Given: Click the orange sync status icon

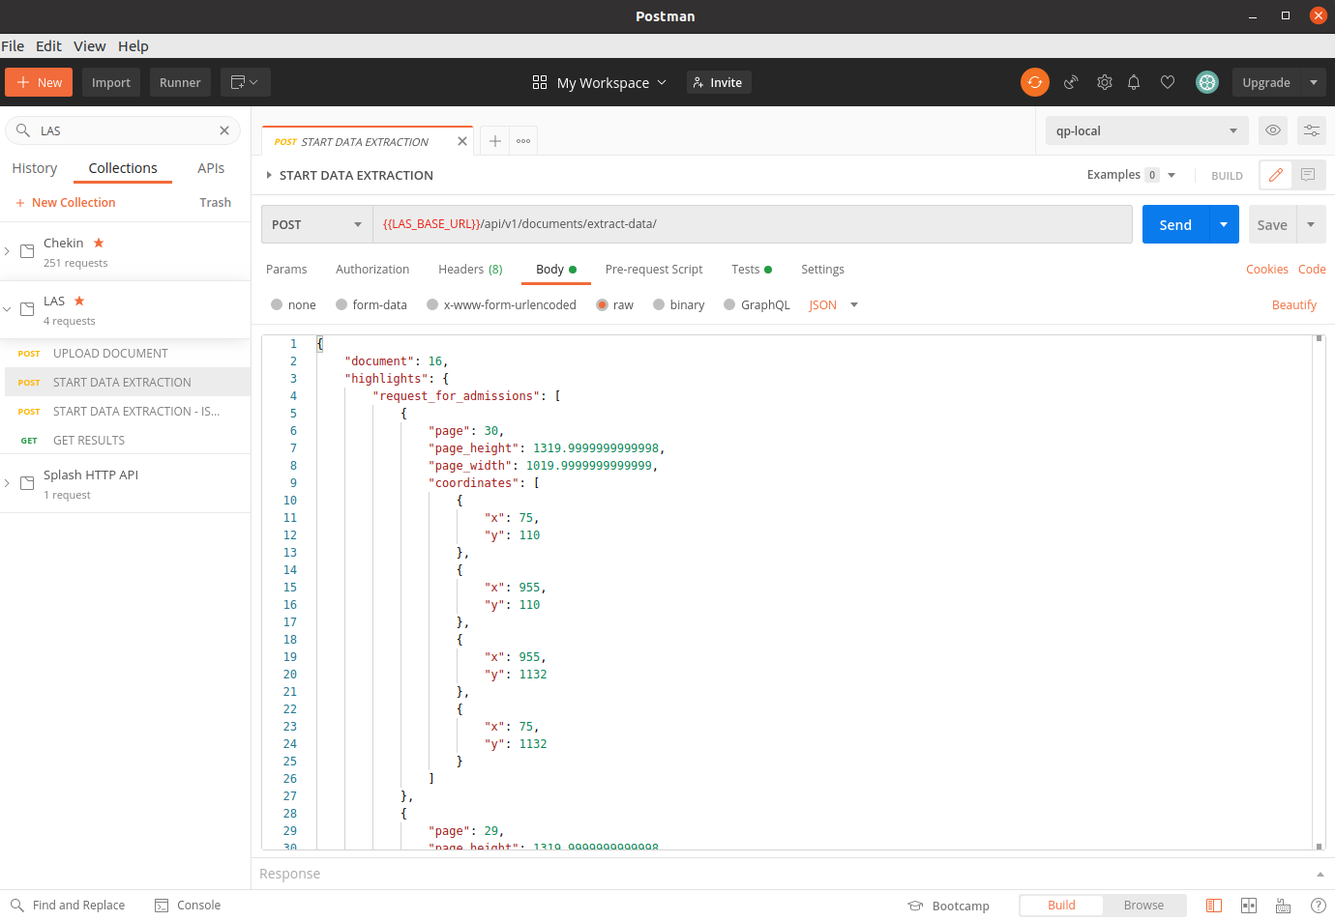Looking at the screenshot, I should tap(1034, 82).
